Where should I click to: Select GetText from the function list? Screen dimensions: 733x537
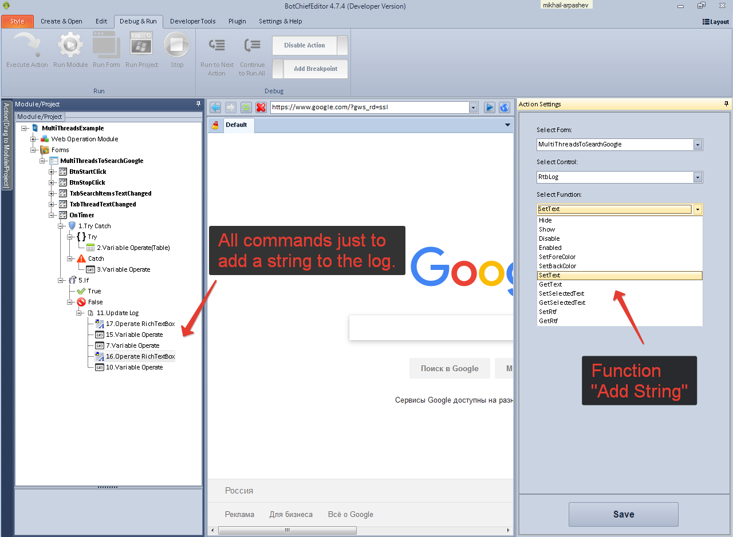550,284
